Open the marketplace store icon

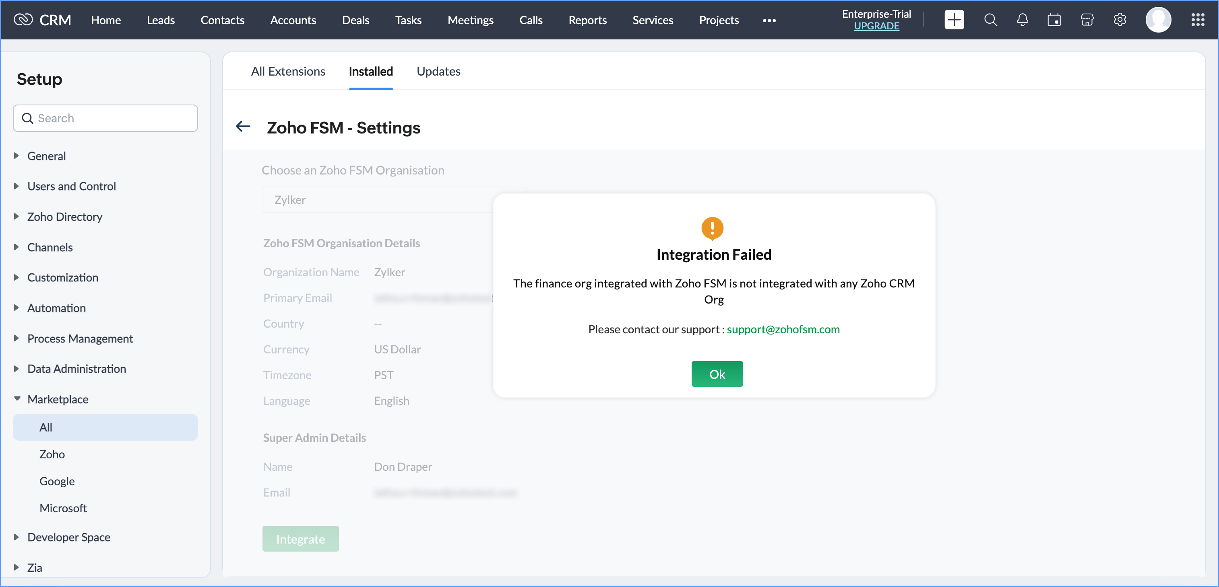coord(1087,20)
